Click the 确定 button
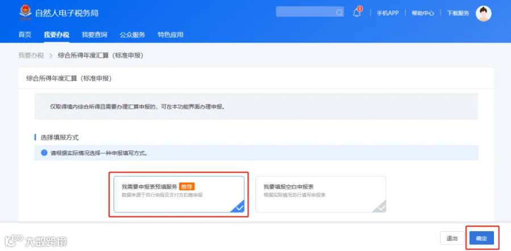This screenshot has width=511, height=251. tap(481, 238)
